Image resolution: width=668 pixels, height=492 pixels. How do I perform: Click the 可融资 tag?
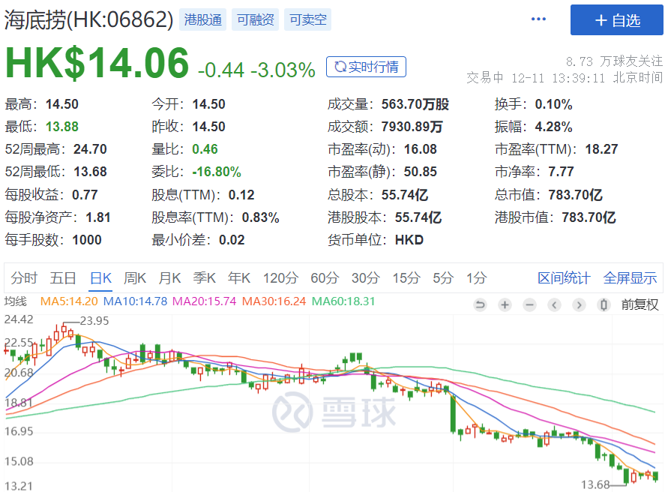tap(255, 19)
